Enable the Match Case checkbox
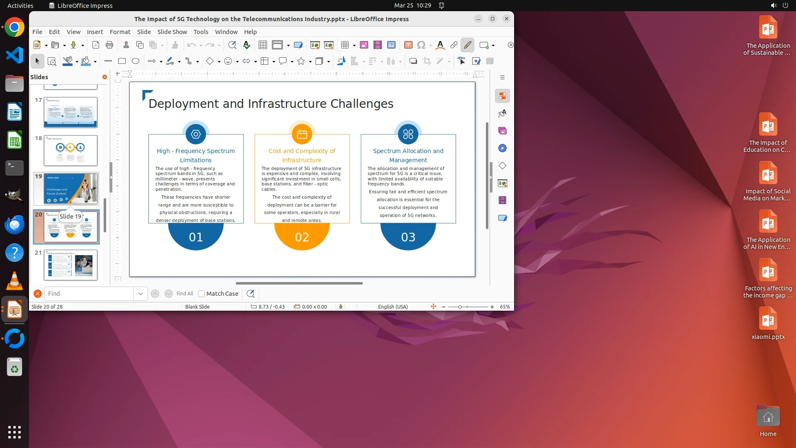The width and height of the screenshot is (796, 448). (x=201, y=294)
